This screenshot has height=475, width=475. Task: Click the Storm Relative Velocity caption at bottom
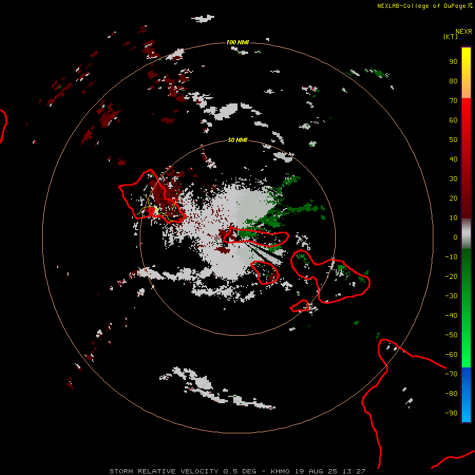(237, 471)
